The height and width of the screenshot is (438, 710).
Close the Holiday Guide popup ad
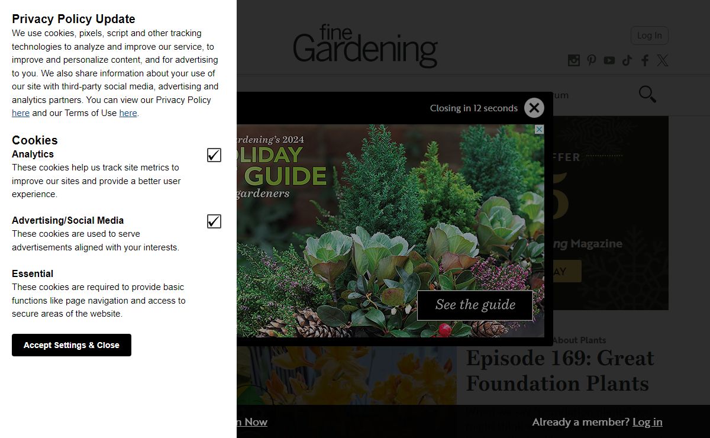click(534, 108)
